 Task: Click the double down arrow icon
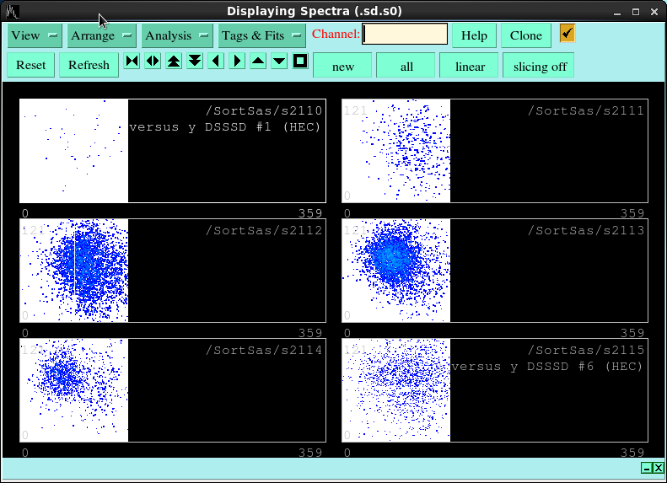(195, 61)
